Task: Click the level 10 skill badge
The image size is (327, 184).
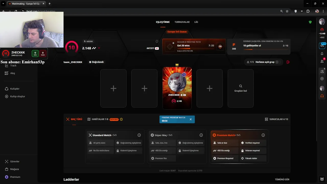Action: click(72, 47)
